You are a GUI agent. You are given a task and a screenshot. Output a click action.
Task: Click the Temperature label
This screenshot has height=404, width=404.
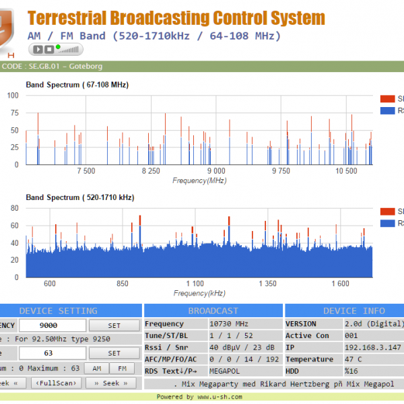tap(310, 359)
